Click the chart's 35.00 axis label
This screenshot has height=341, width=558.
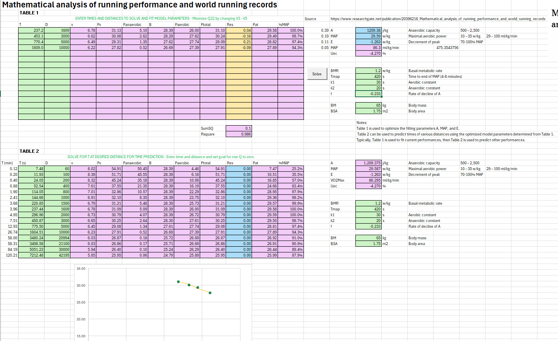pyautogui.click(x=81, y=269)
